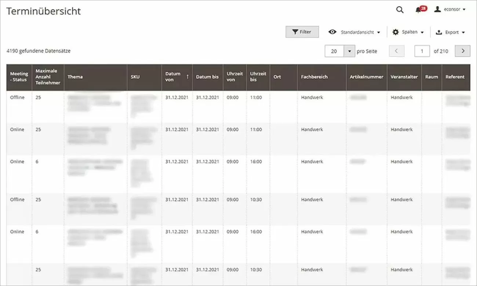Sort by Meeting-Status column header

pos(19,77)
